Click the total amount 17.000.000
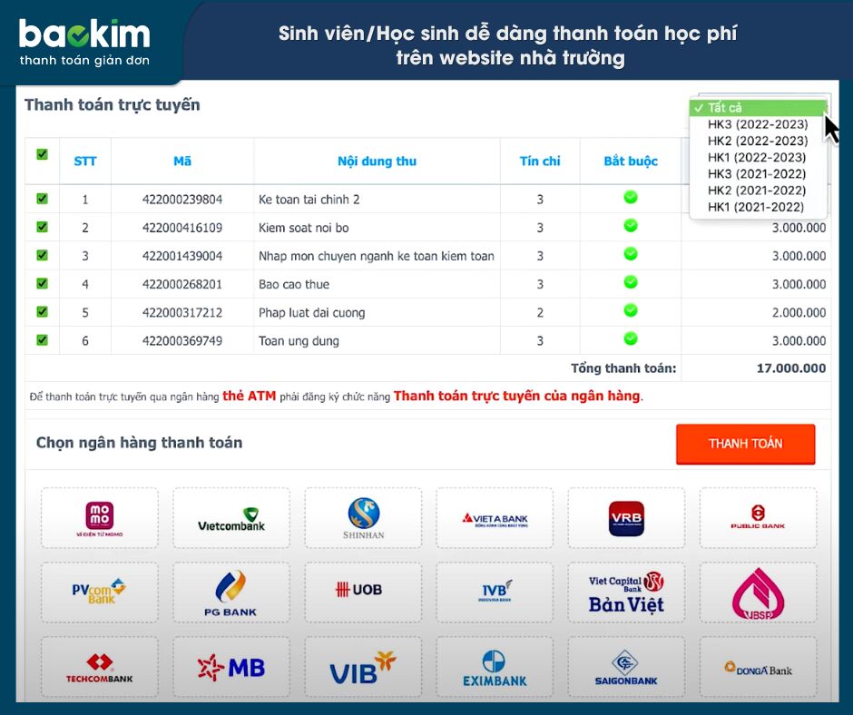 point(791,368)
